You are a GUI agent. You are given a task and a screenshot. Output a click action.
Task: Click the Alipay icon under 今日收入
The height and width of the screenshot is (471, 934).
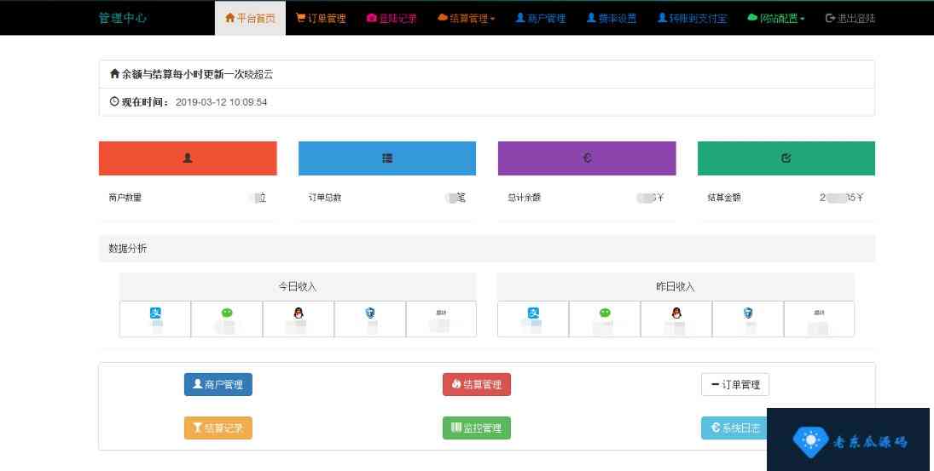[x=154, y=313]
